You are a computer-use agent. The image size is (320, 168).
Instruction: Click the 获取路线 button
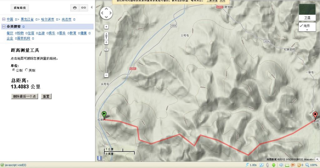tap(20, 8)
